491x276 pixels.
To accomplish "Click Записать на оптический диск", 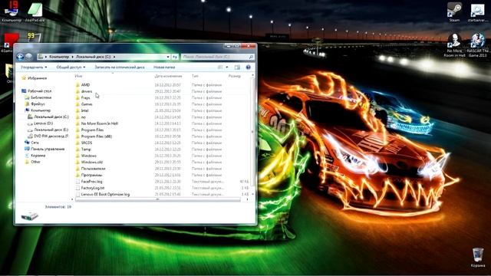I will 120,67.
